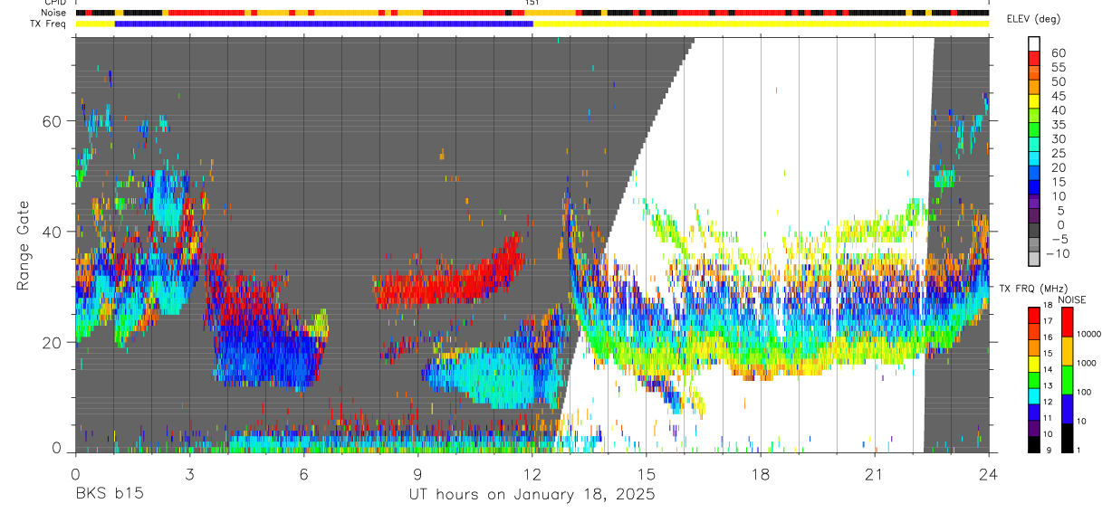Click the white top swatch of the ELEV color bar

click(1034, 44)
